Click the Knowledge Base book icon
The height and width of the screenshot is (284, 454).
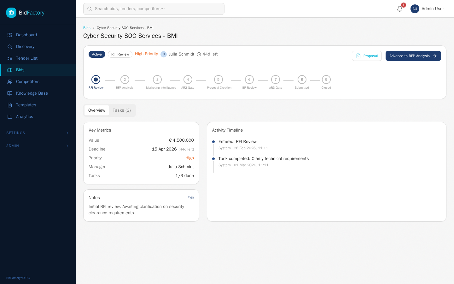coord(10,93)
